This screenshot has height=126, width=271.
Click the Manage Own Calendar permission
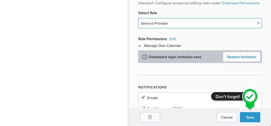click(x=163, y=46)
